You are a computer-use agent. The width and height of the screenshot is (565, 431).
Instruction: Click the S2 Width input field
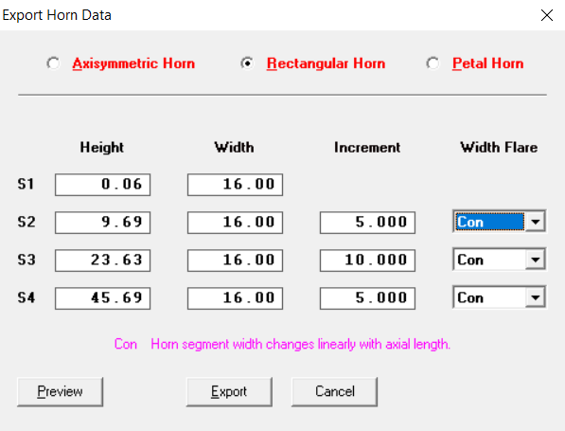tap(235, 223)
